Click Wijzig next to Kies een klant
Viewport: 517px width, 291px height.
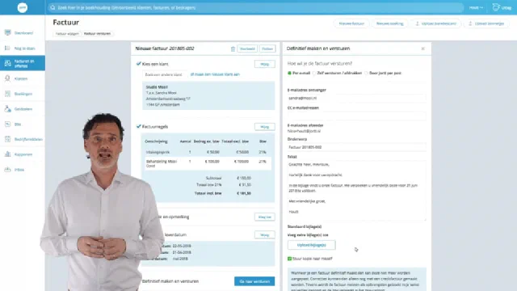pyautogui.click(x=265, y=64)
